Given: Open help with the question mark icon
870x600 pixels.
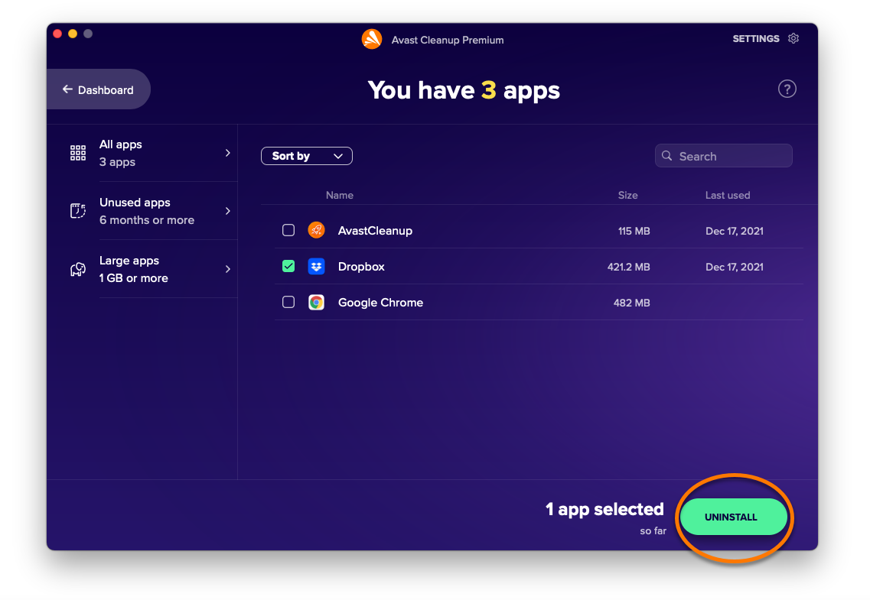Looking at the screenshot, I should (787, 89).
